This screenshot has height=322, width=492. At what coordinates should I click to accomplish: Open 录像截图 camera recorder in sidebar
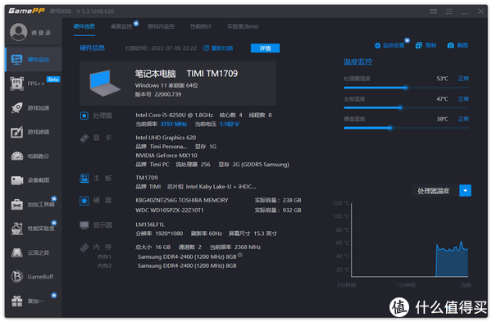coord(17,180)
